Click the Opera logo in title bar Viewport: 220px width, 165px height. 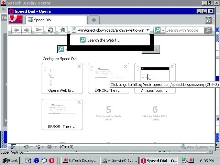[11, 11]
